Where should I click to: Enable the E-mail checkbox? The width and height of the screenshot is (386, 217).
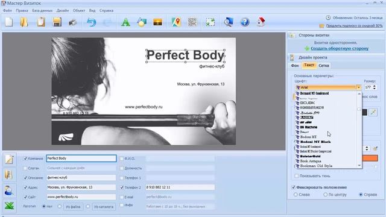tap(122, 197)
